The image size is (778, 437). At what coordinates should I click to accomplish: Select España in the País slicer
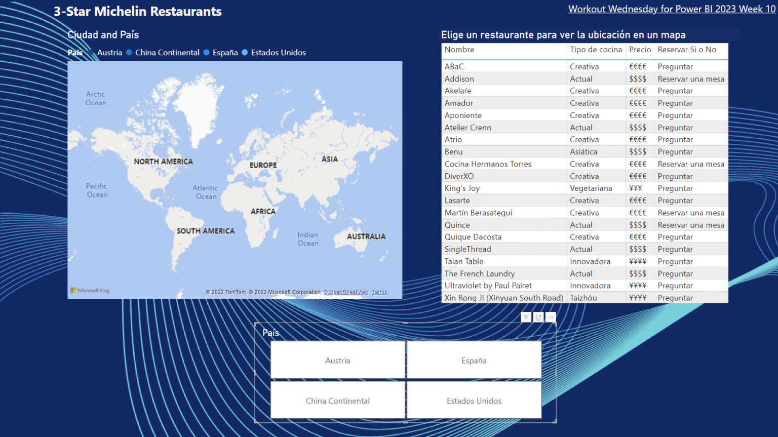coord(474,360)
